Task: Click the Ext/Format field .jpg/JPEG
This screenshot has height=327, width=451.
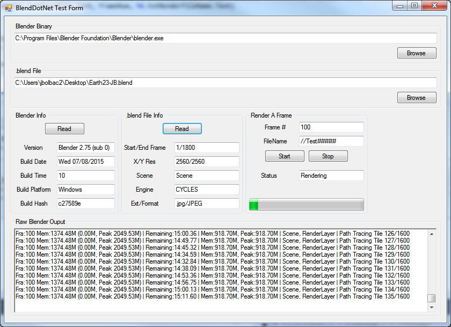Action: point(207,204)
